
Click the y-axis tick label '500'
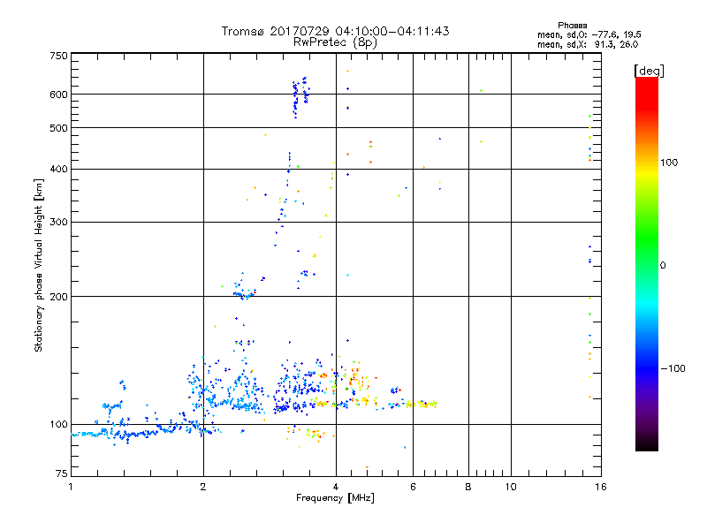click(58, 128)
